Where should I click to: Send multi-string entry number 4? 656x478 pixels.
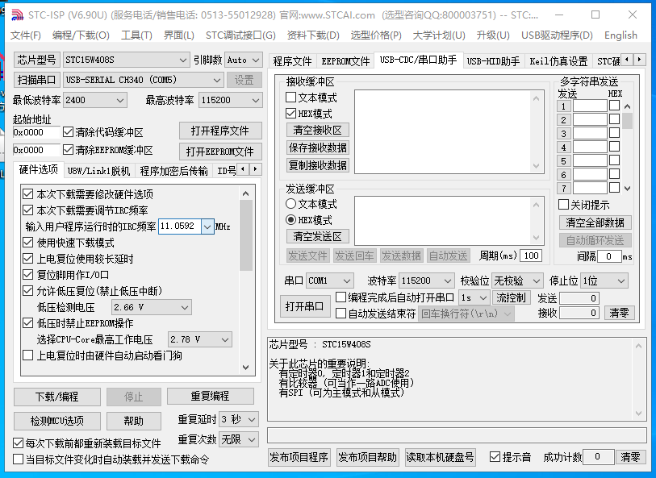[563, 147]
